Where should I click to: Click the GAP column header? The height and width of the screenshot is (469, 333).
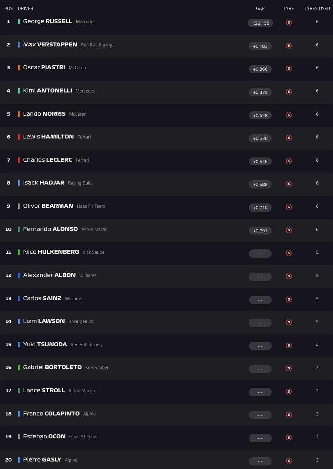(x=260, y=9)
